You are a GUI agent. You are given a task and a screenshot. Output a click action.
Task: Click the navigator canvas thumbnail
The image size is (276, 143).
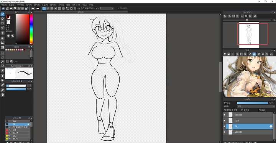[x=249, y=35]
